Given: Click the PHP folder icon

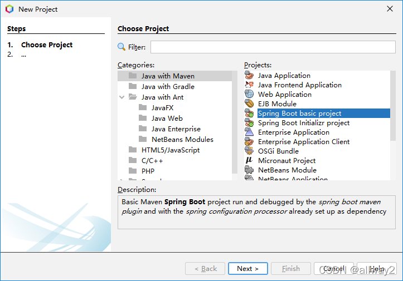Looking at the screenshot, I should 133,171.
